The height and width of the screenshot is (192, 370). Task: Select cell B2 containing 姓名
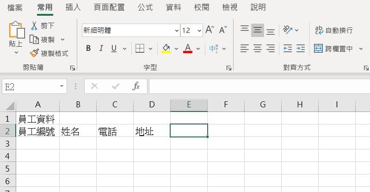coord(78,131)
